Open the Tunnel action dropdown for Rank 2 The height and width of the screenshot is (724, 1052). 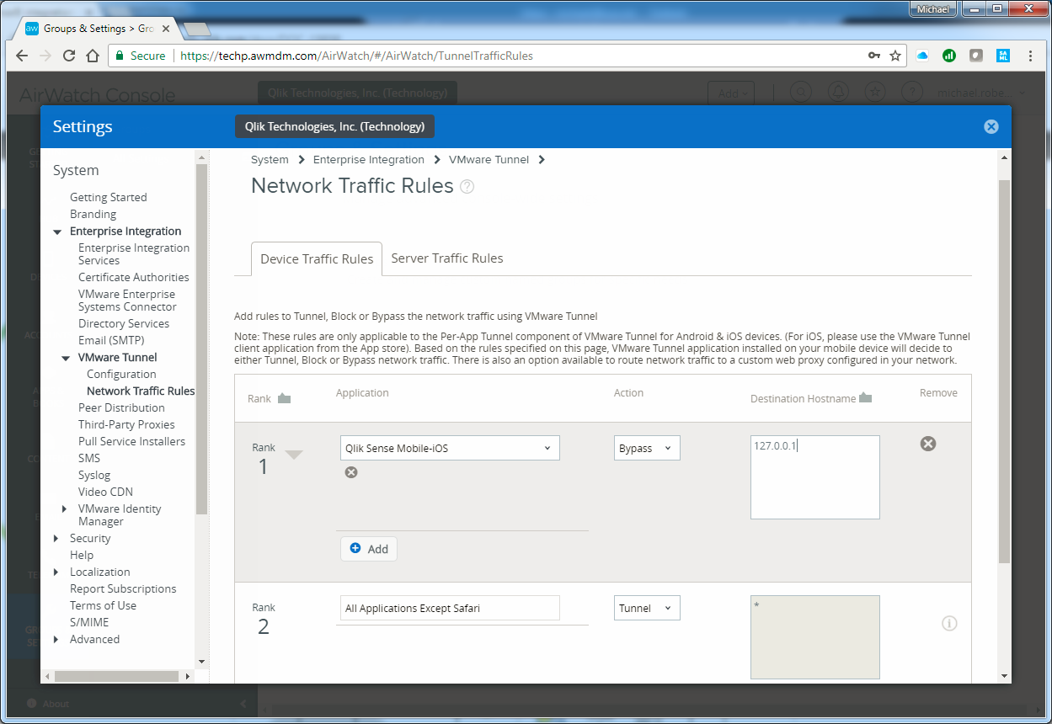tap(647, 608)
